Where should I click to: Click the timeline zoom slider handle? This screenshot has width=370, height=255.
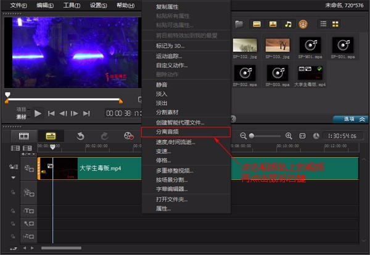pos(252,136)
